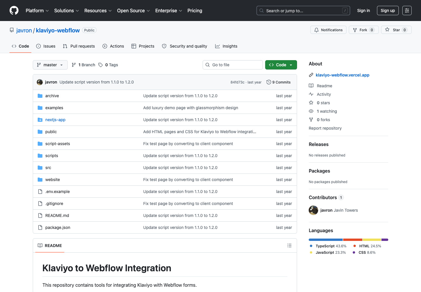
Task: Click the HTML red language bar segment
Action: tap(353, 240)
